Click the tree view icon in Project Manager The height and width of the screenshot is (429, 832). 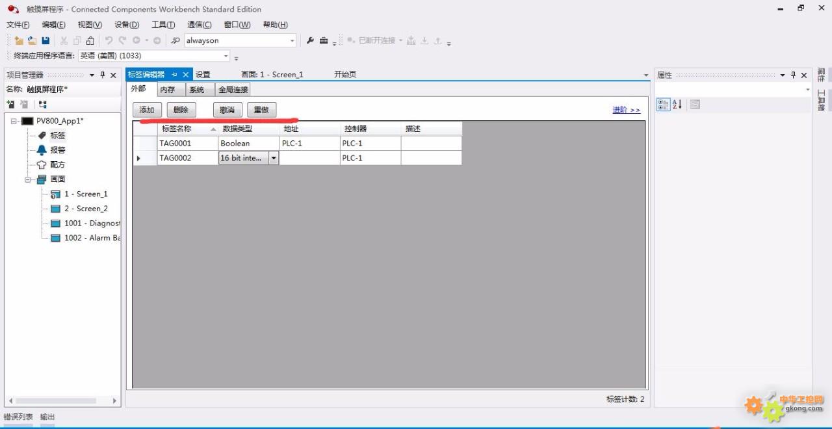[43, 104]
